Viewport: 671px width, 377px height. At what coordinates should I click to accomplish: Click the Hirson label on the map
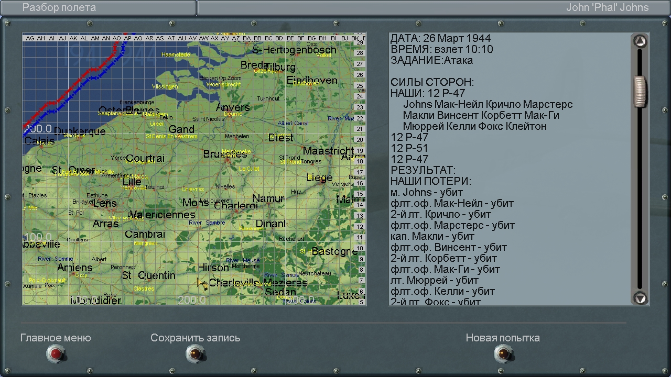(213, 268)
